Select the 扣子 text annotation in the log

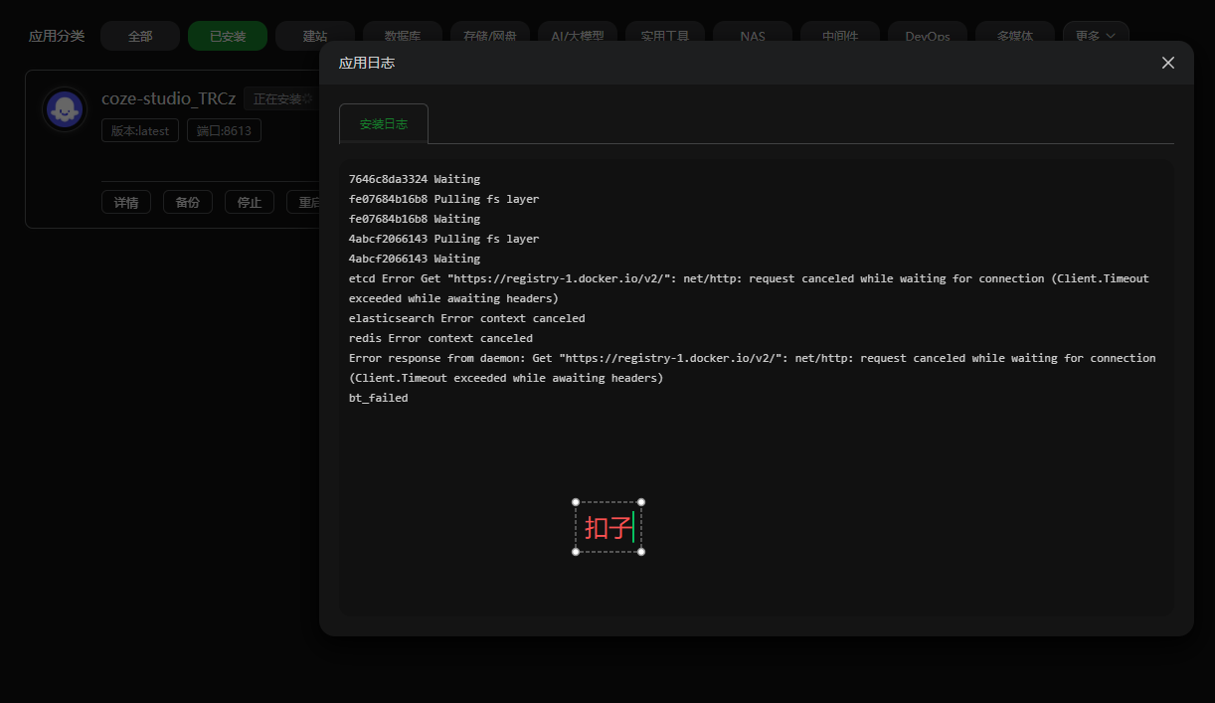(x=607, y=526)
